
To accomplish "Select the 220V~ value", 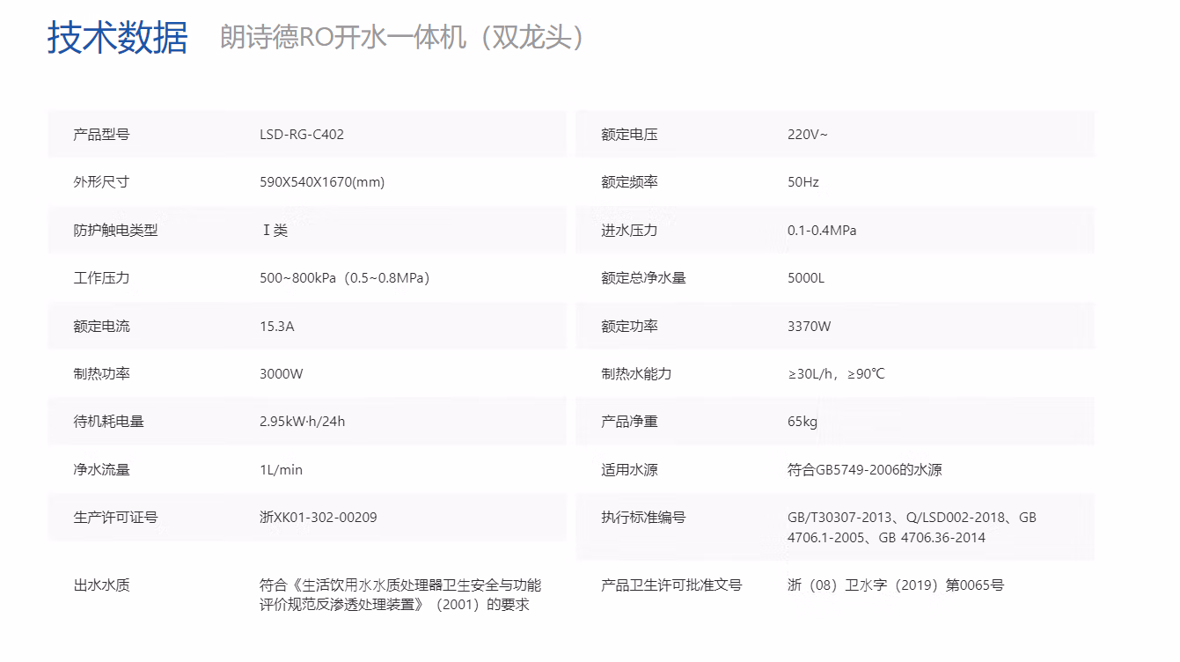I will [x=808, y=135].
